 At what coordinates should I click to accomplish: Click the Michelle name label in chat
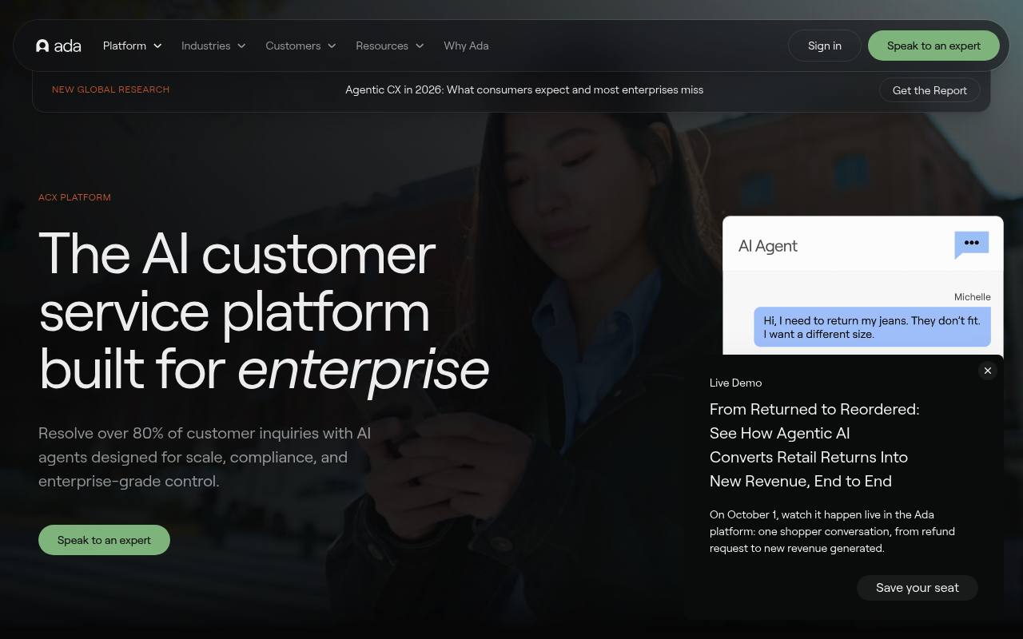pyautogui.click(x=973, y=296)
